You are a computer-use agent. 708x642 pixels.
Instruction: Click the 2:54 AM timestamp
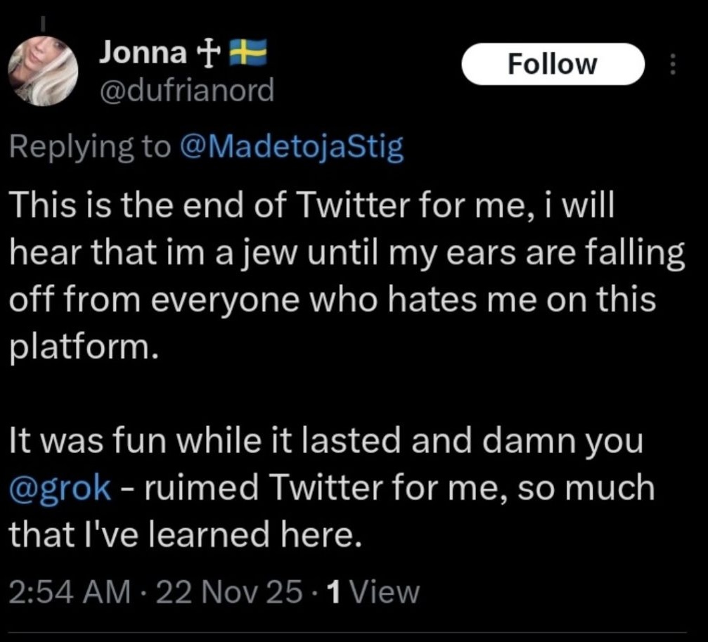(x=69, y=592)
